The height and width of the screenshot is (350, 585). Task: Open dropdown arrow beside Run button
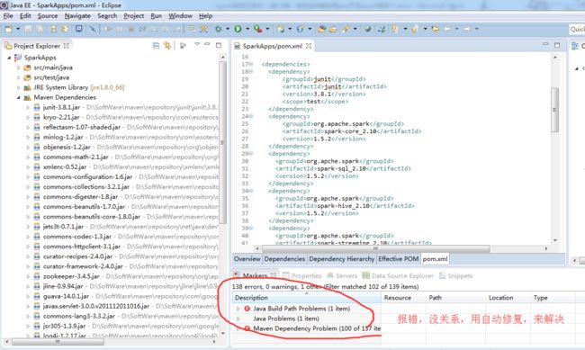pyautogui.click(x=247, y=29)
